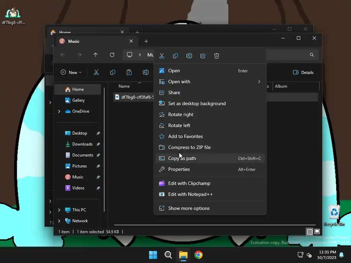Unpin Pictures from Quick access
This screenshot has height=263, width=351.
(x=98, y=166)
